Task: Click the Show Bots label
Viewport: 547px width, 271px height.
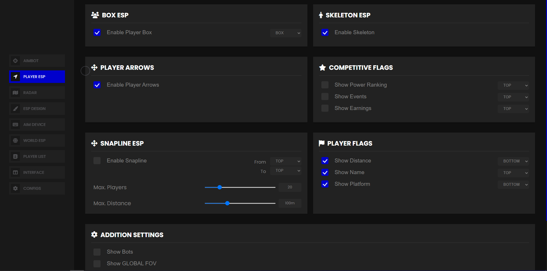Action: click(120, 252)
